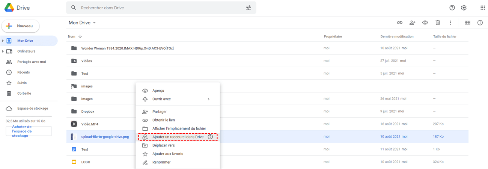Click the share person-plus toolbar icon
This screenshot has height=169, width=488.
point(412,23)
